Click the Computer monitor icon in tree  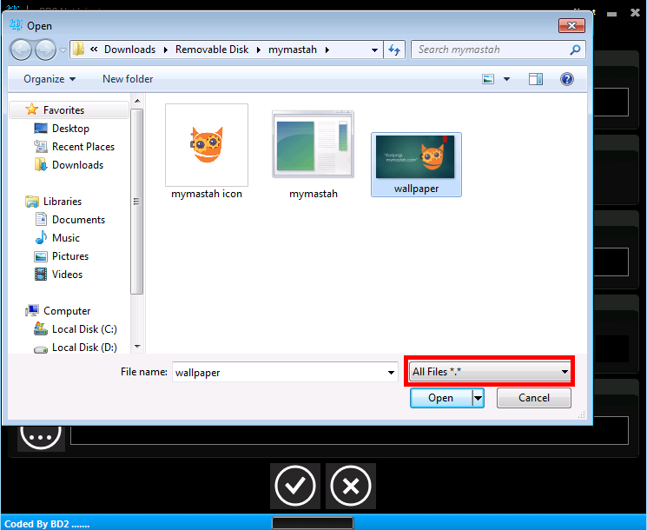coord(32,310)
